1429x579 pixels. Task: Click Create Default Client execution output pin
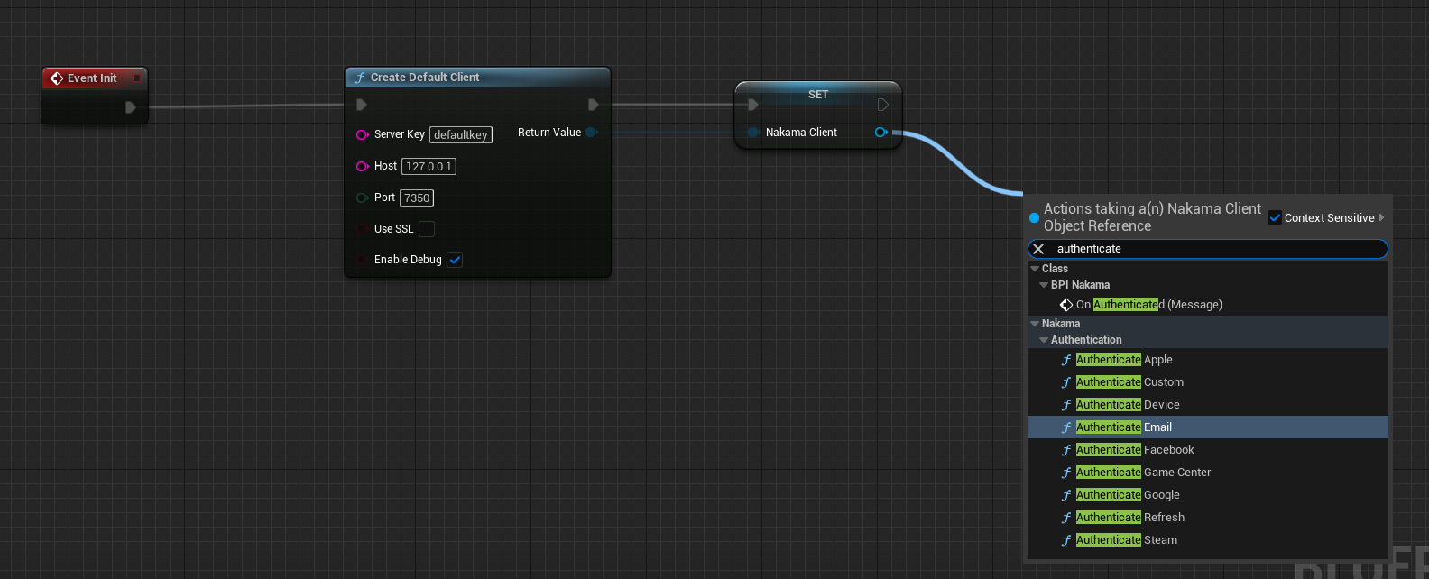593,105
